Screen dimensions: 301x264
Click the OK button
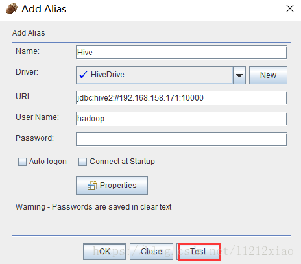click(104, 252)
